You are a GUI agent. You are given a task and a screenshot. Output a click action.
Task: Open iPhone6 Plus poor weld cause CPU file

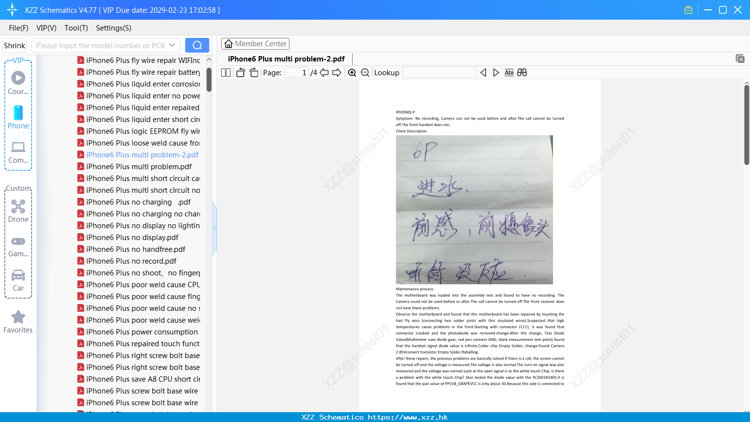(139, 285)
